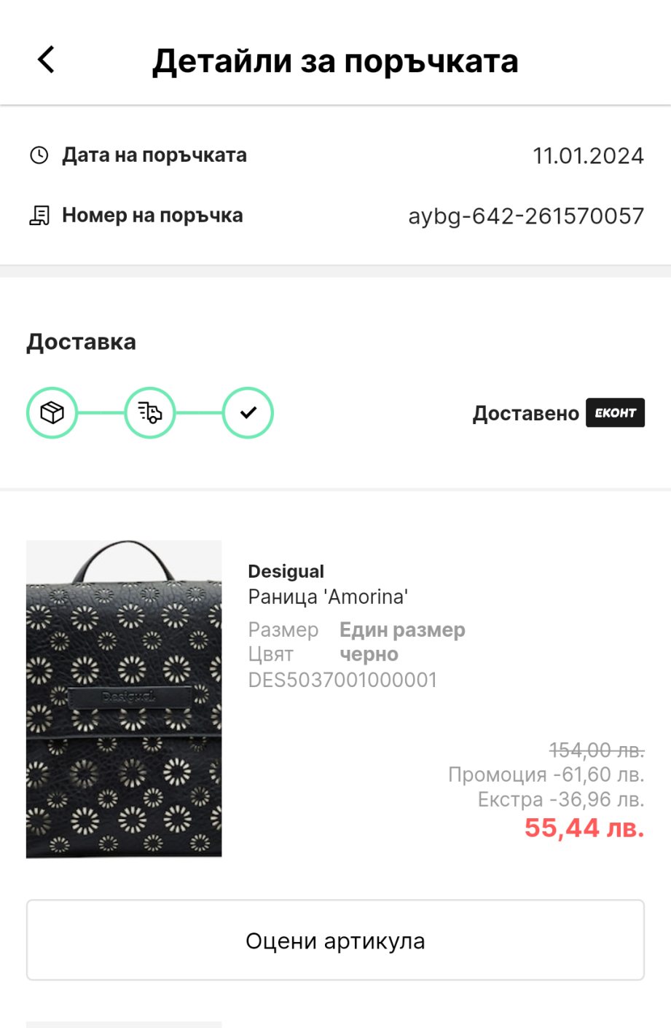Image resolution: width=671 pixels, height=1028 pixels.
Task: Tap the delivery truck step icon
Action: [x=150, y=413]
